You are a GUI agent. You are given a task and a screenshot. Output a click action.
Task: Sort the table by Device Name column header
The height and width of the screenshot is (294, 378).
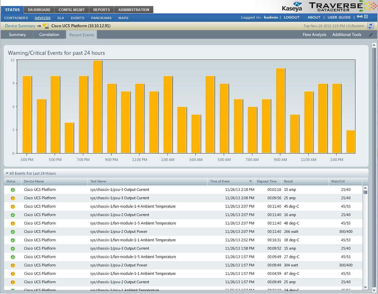pos(34,182)
